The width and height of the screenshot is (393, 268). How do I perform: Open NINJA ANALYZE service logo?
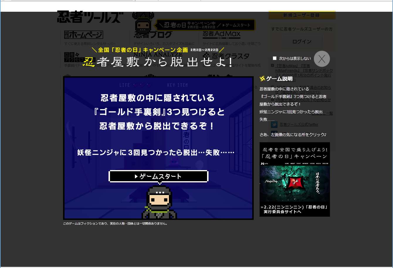click(158, 55)
